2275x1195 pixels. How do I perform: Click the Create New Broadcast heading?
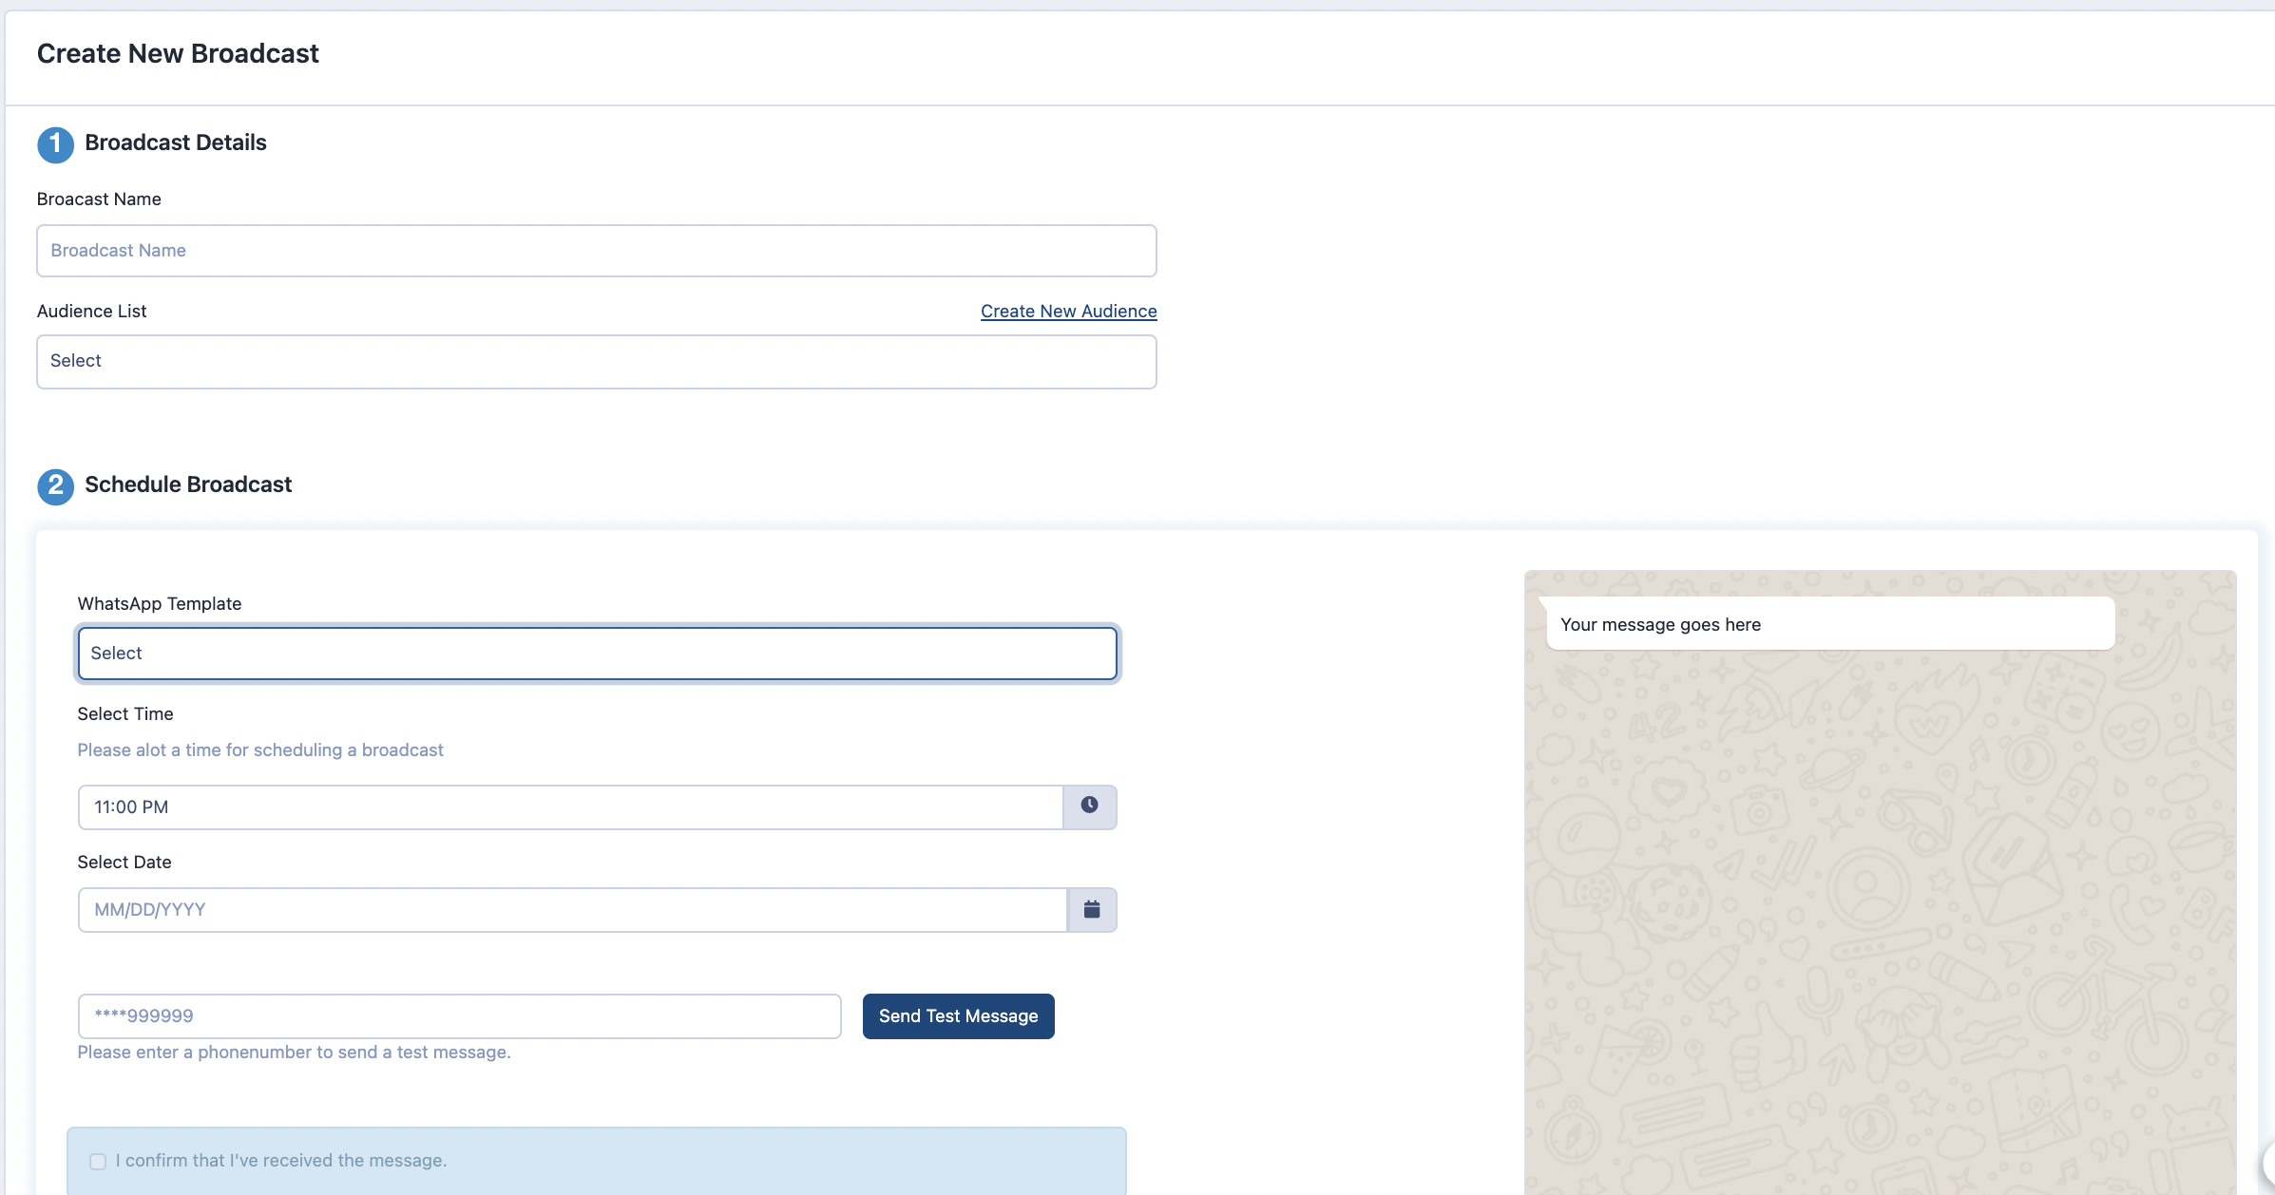(178, 53)
